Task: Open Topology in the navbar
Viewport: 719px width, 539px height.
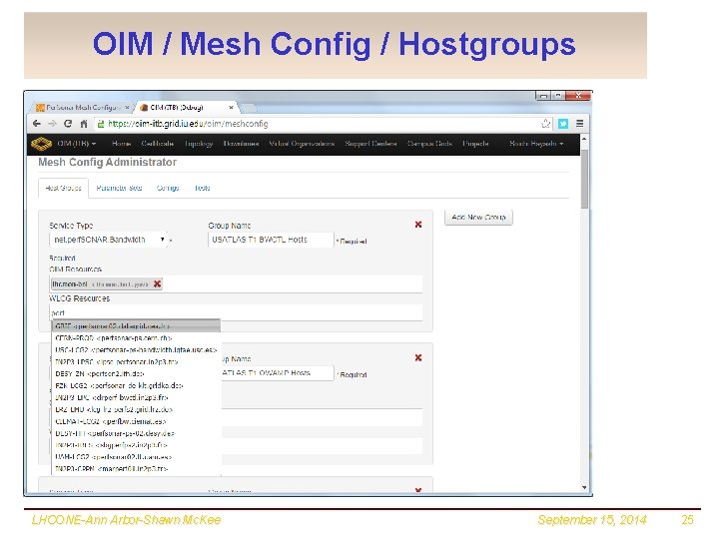Action: (199, 144)
